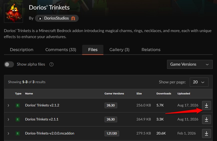The width and height of the screenshot is (217, 141).
Task: Click the 5.7K downloads value
Action: [160, 105]
